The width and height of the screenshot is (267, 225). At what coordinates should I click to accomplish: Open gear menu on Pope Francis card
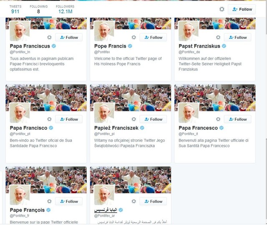coord(134,37)
